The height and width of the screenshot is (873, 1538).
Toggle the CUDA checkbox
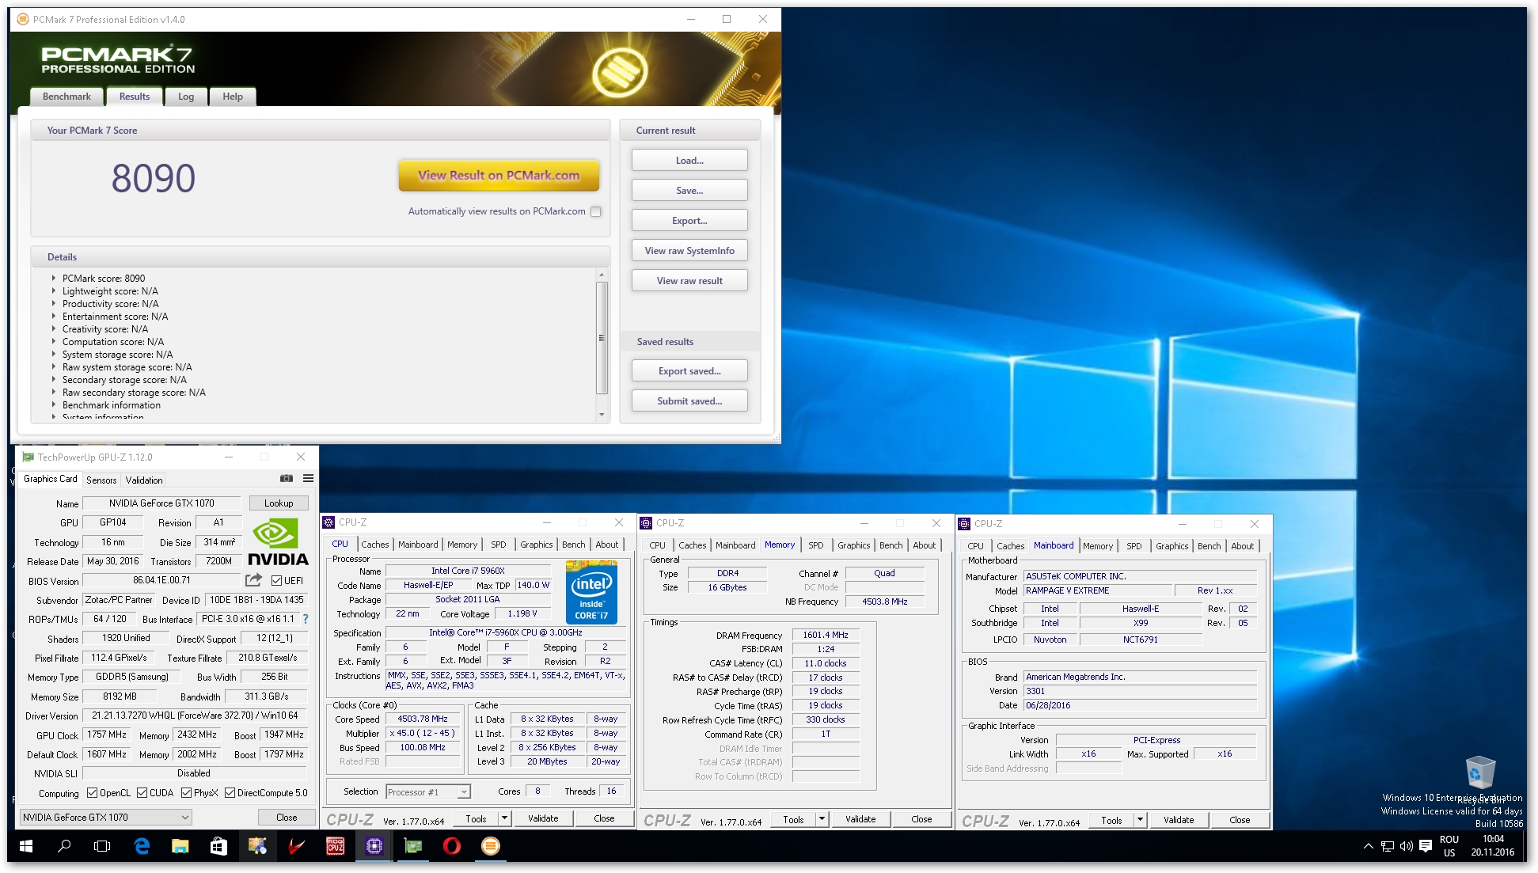(x=142, y=792)
